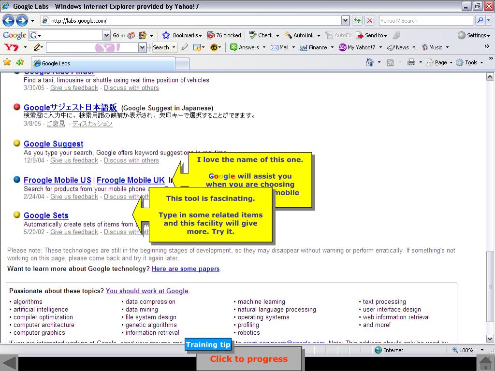Open the Yahoo!7 search provider dropdown
This screenshot has width=495, height=371.
pos(488,20)
